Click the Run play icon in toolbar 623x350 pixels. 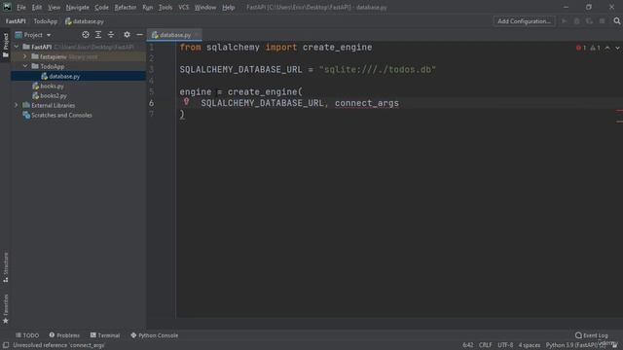564,21
